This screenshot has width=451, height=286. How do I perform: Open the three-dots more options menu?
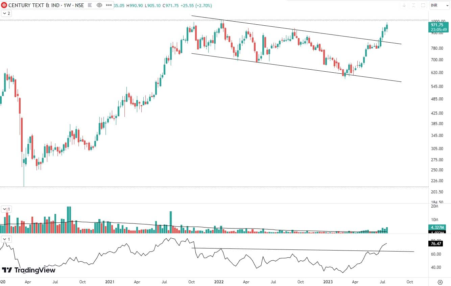[x=108, y=5]
